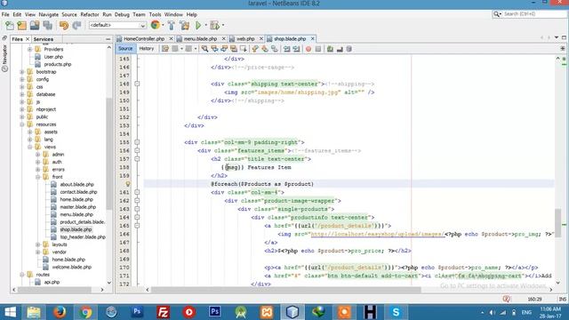Expand the bootstrap folder node
Viewport: 569px width, 320px height.
(x=22, y=72)
